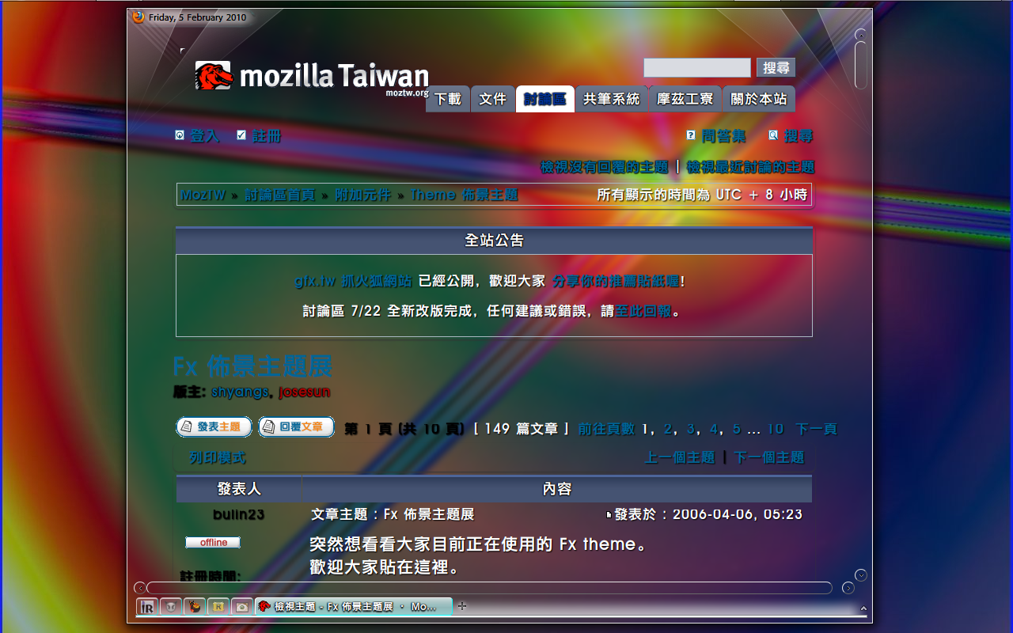This screenshot has height=633, width=1013.
Task: Open the 至此回報 report link
Action: click(643, 311)
